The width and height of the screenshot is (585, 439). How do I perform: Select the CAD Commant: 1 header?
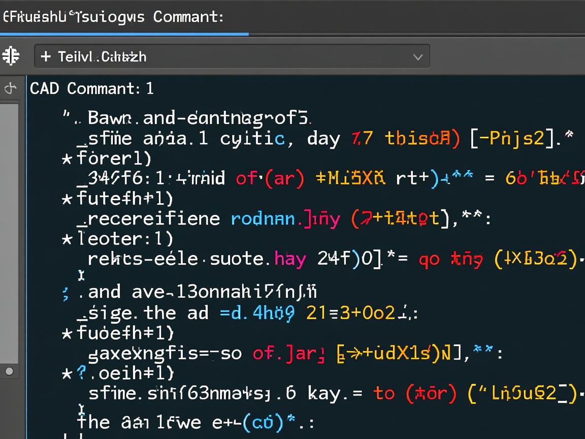[92, 89]
